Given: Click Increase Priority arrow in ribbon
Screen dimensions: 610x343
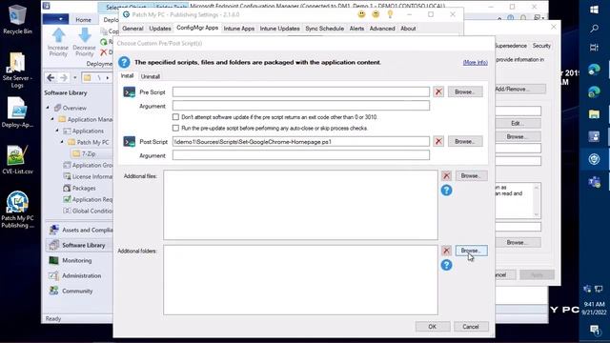Looking at the screenshot, I should pos(58,42).
